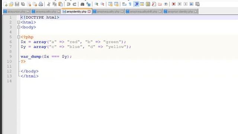Click the '?>' PHP closing tag
238x134 pixels.
(x=23, y=61)
